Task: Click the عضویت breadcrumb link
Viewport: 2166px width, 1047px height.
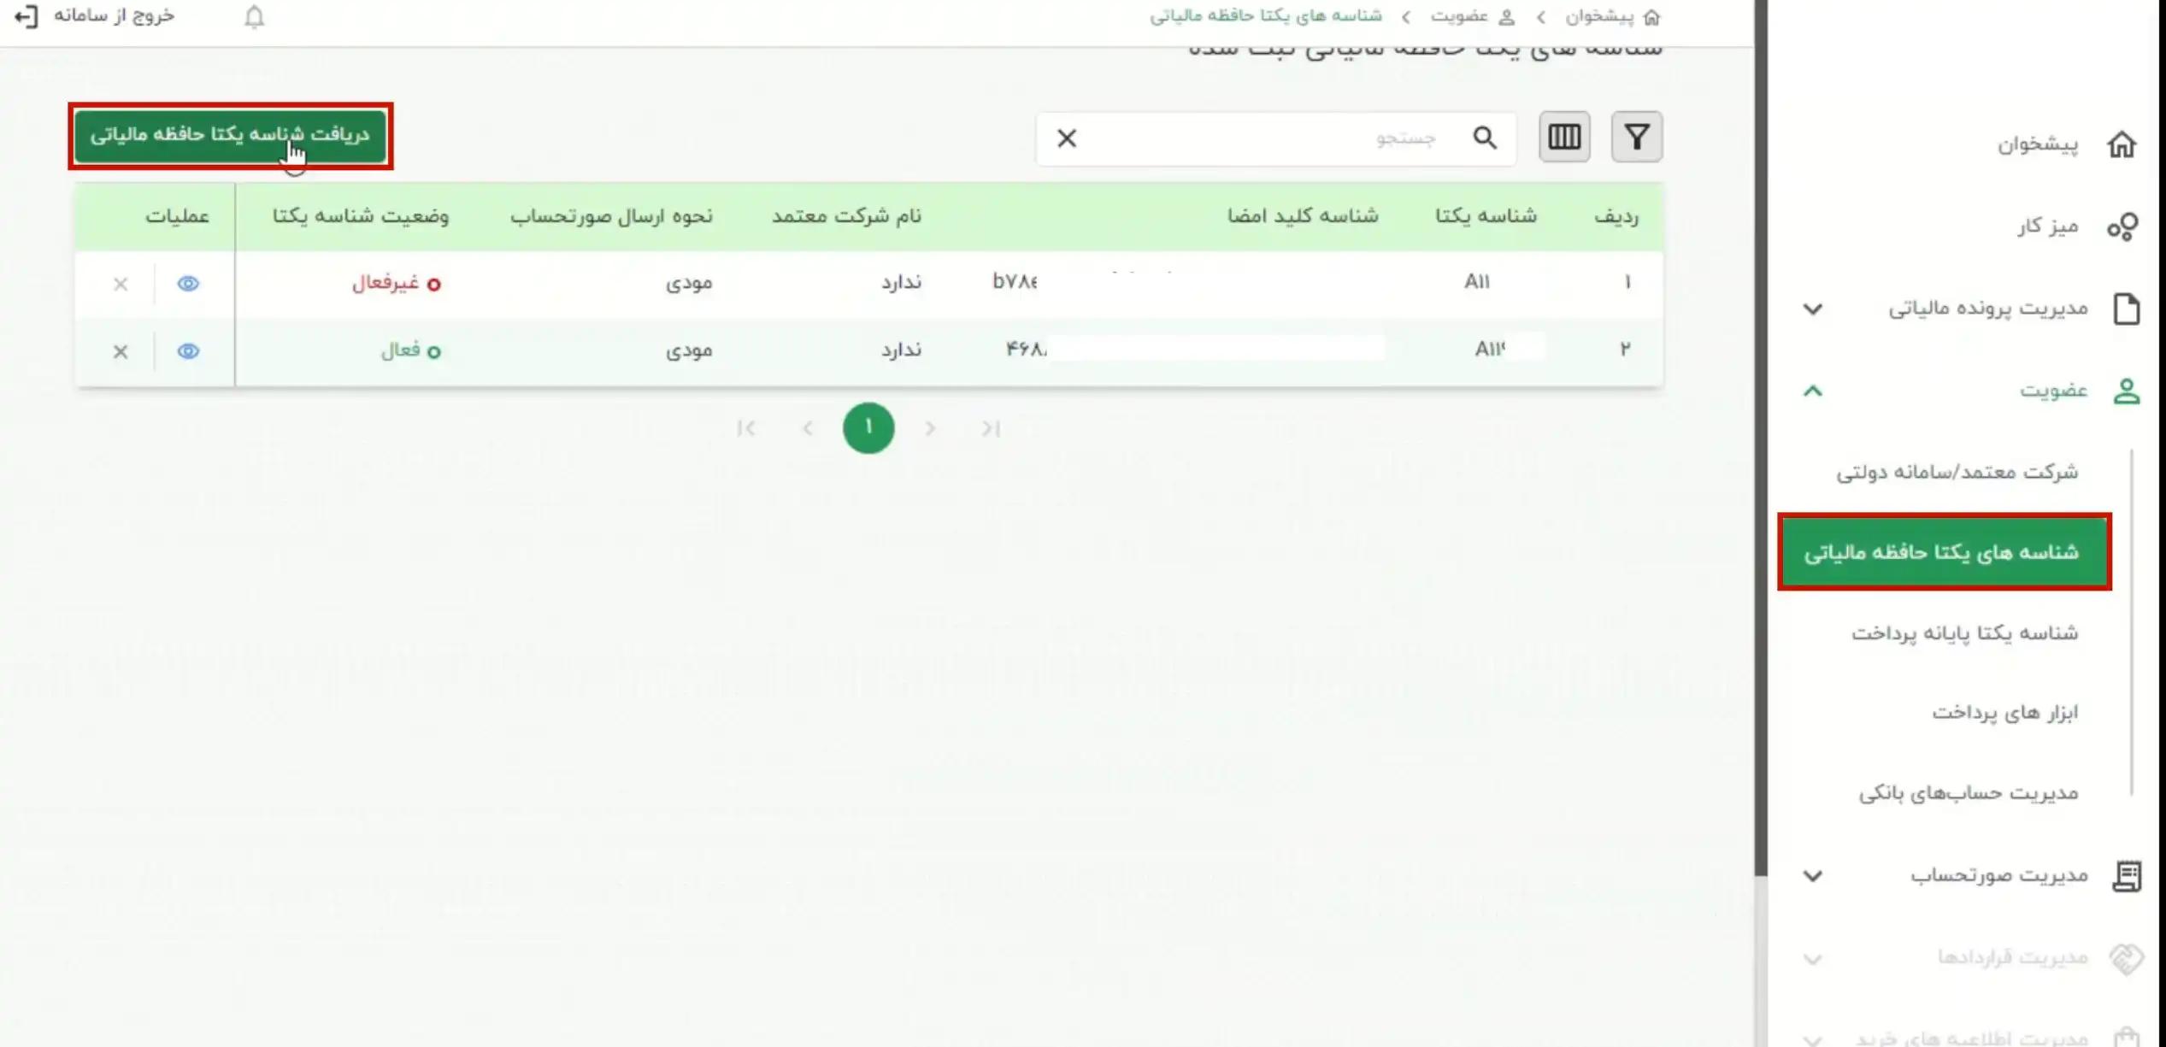Action: point(1460,17)
